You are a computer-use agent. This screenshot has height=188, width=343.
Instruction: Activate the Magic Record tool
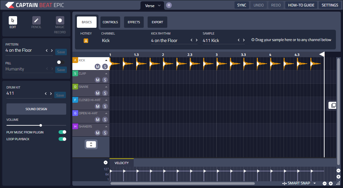tap(60, 21)
